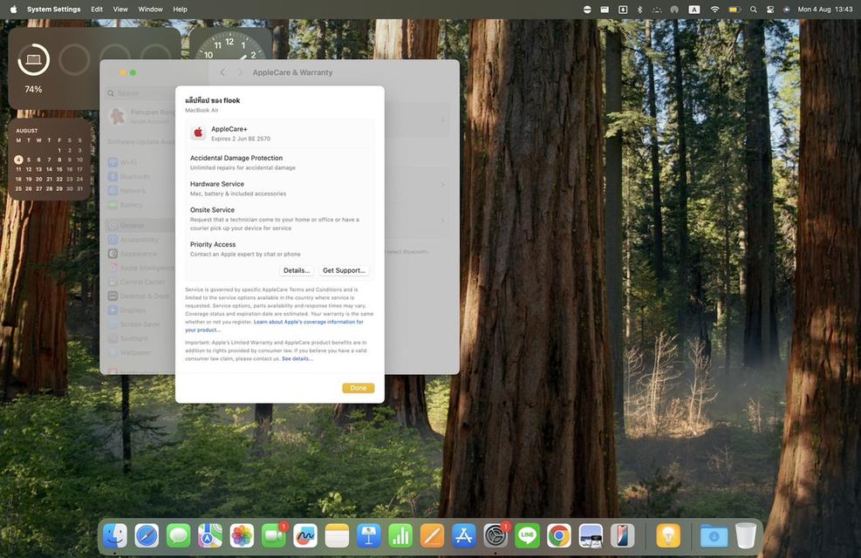Open the Downloads folder in the Dock
The width and height of the screenshot is (861, 558).
tap(714, 535)
